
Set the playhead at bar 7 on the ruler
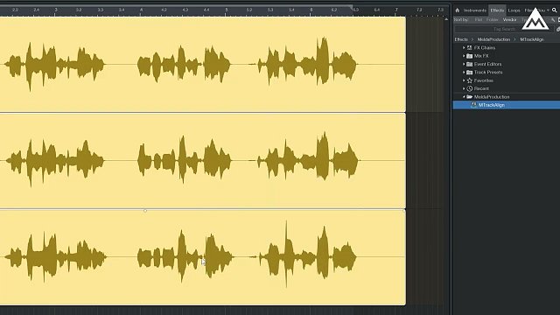[396, 10]
